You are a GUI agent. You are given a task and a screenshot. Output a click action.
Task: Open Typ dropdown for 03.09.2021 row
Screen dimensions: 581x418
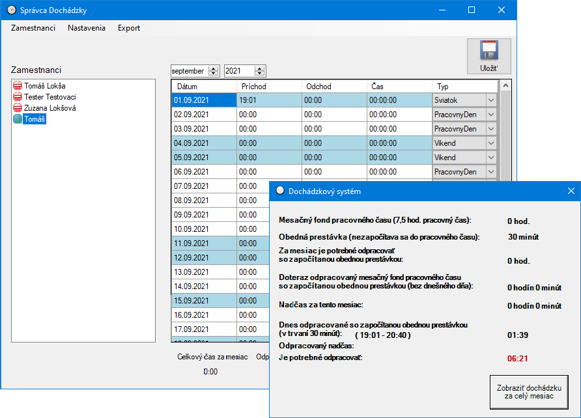tap(491, 129)
